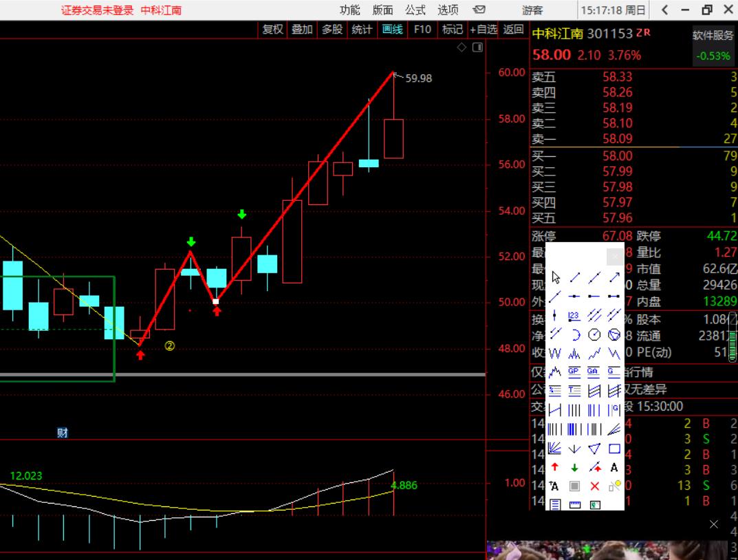The width and height of the screenshot is (738, 560).
Task: Open the 功能 dropdown menu
Action: coord(349,10)
